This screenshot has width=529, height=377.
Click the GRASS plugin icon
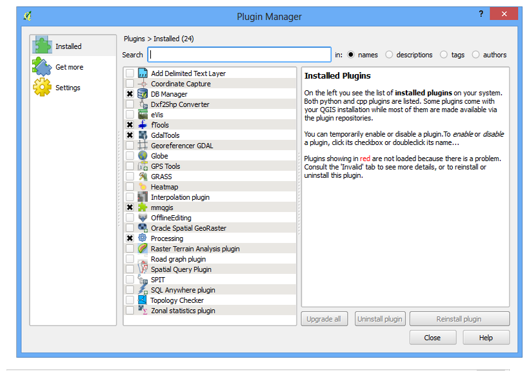pos(143,177)
